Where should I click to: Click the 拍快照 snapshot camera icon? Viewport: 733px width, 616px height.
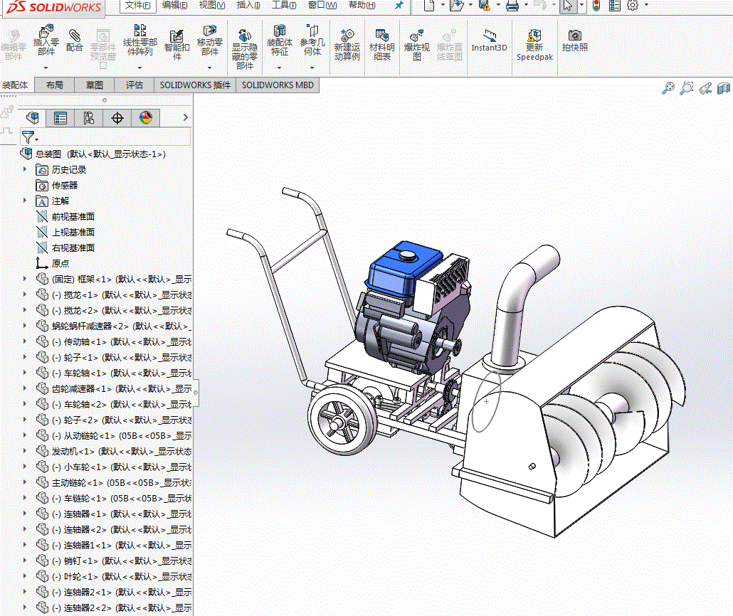[575, 35]
